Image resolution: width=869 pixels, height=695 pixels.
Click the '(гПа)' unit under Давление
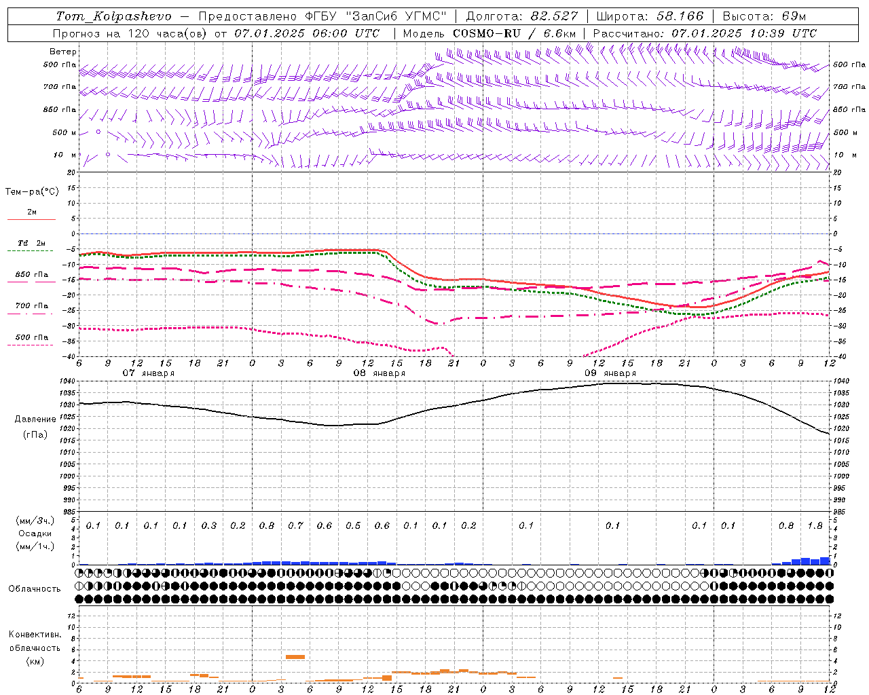click(35, 435)
